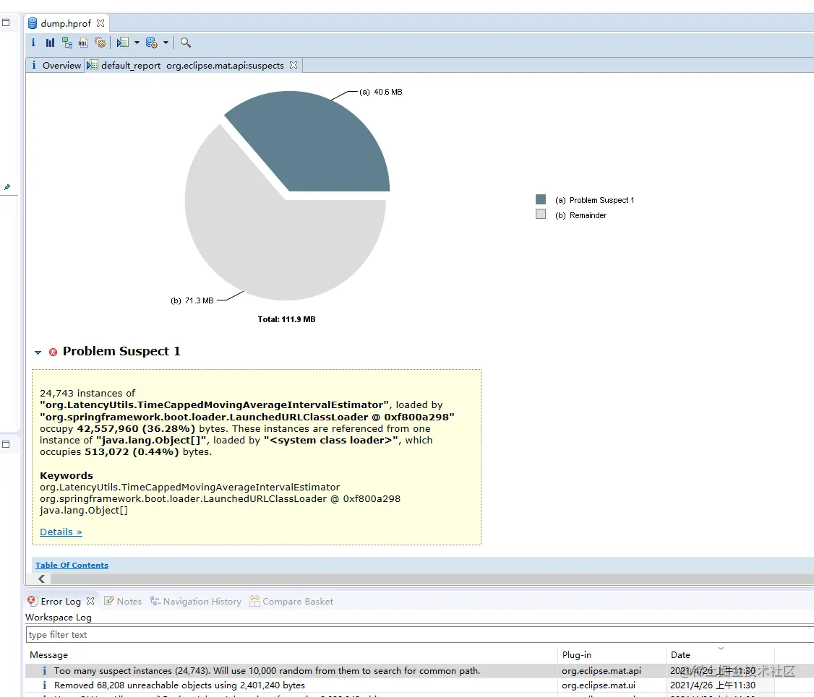Click the Problem Suspect 1 legend color swatch
814x697 pixels.
541,199
